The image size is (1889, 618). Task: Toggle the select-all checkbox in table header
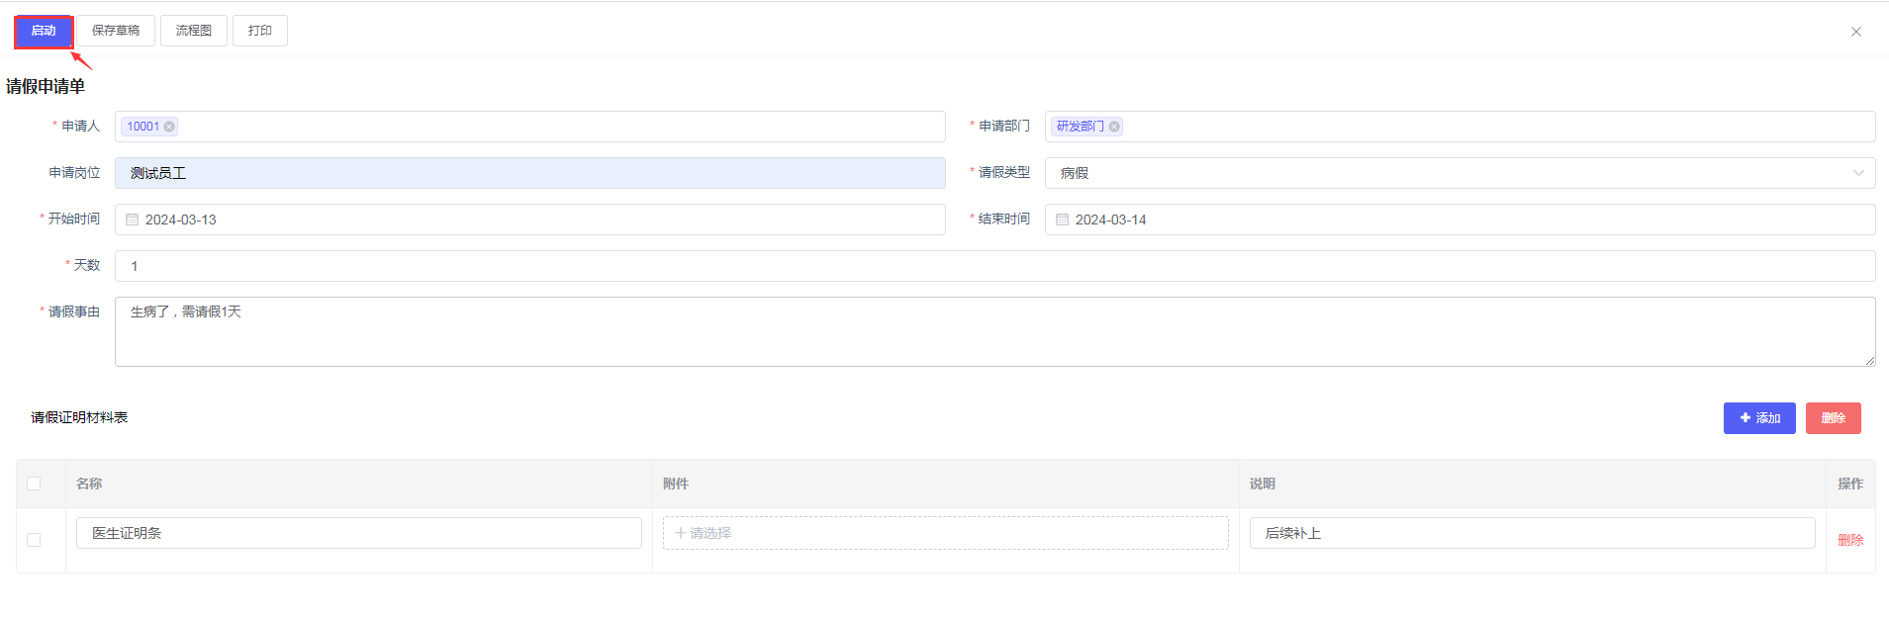34,484
